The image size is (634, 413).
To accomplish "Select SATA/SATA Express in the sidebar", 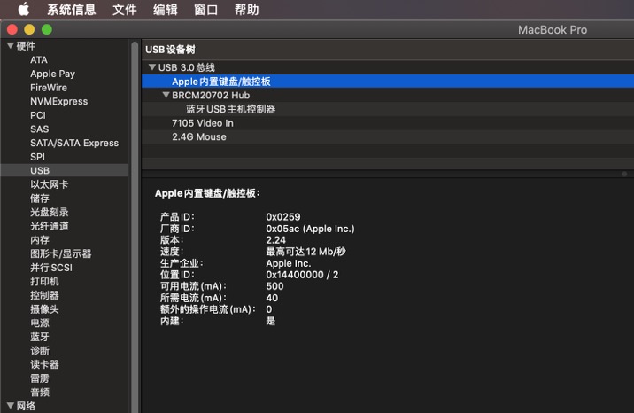I will click(74, 143).
